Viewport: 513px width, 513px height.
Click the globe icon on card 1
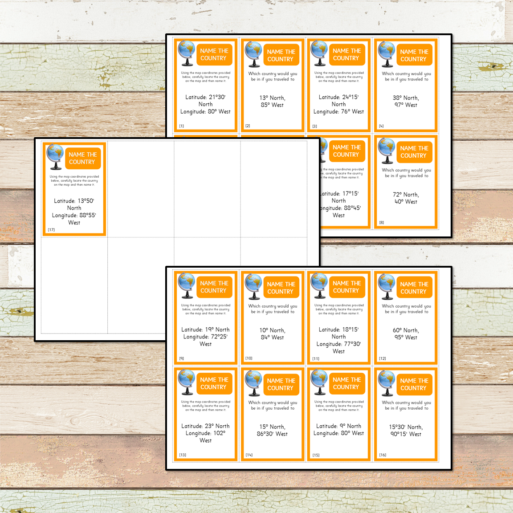tap(186, 53)
